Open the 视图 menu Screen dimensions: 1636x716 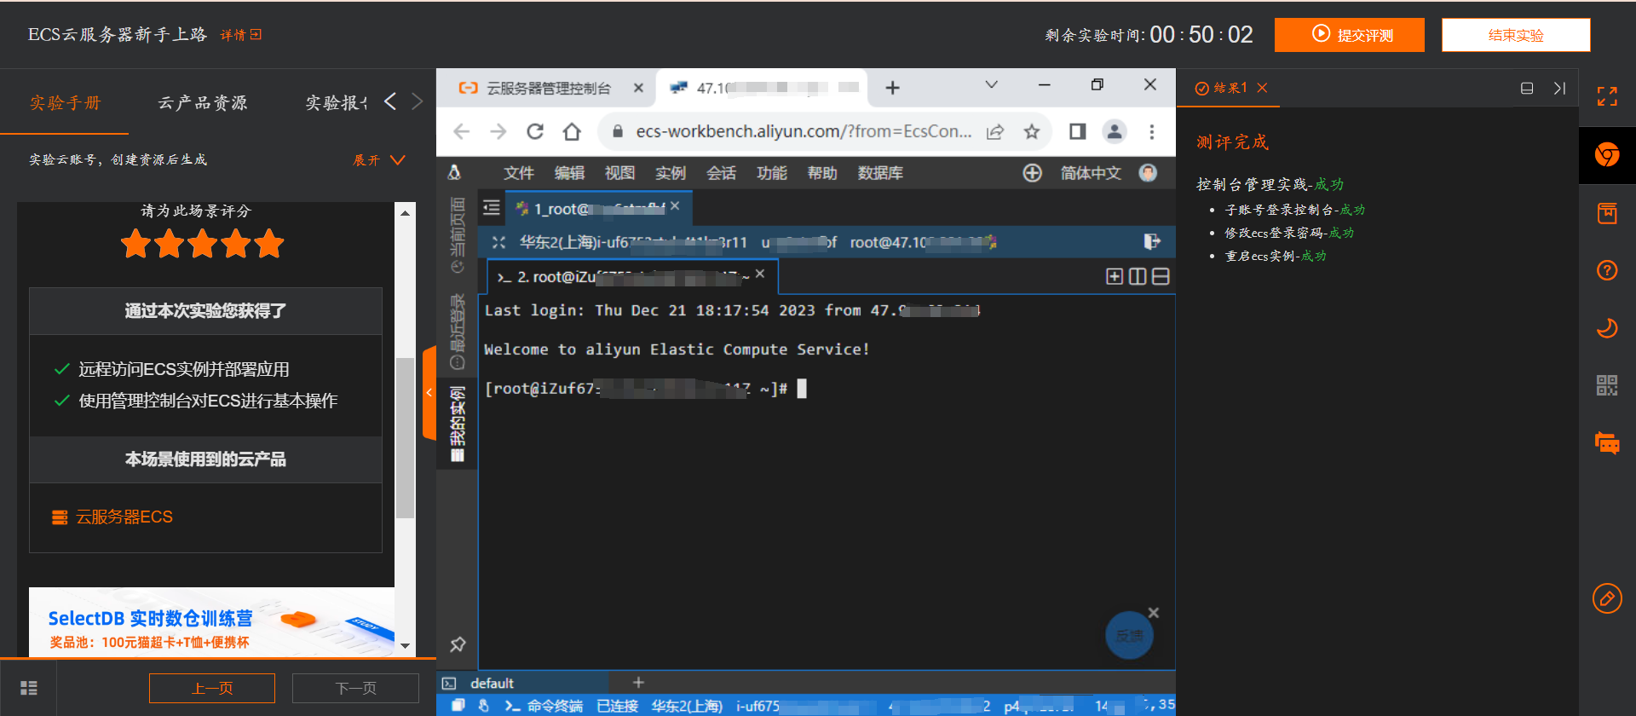click(x=619, y=173)
